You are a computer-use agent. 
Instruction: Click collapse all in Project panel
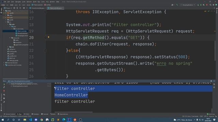tap(20, 8)
